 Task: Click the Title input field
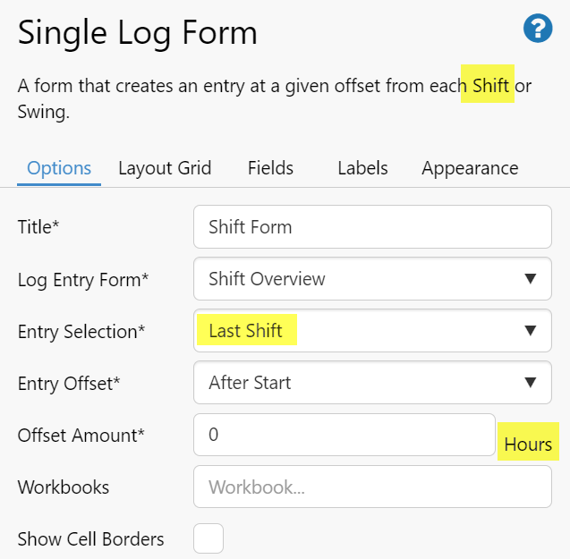[372, 227]
